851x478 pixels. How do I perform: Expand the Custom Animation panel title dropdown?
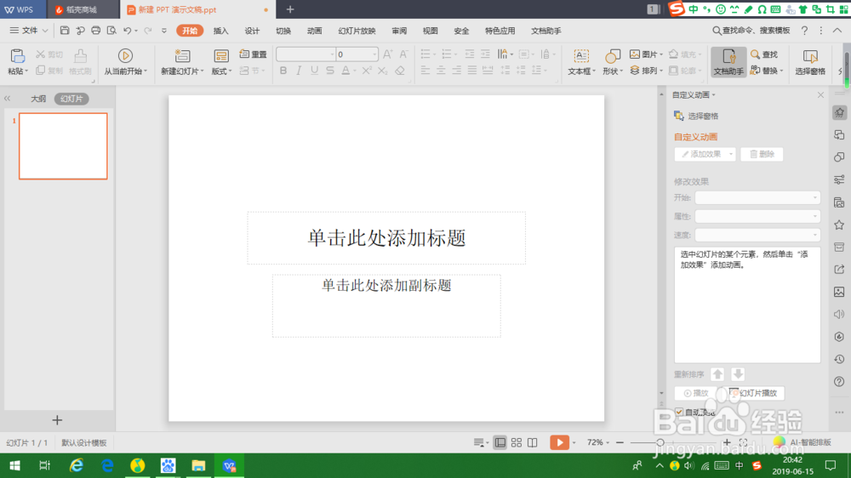click(x=714, y=95)
